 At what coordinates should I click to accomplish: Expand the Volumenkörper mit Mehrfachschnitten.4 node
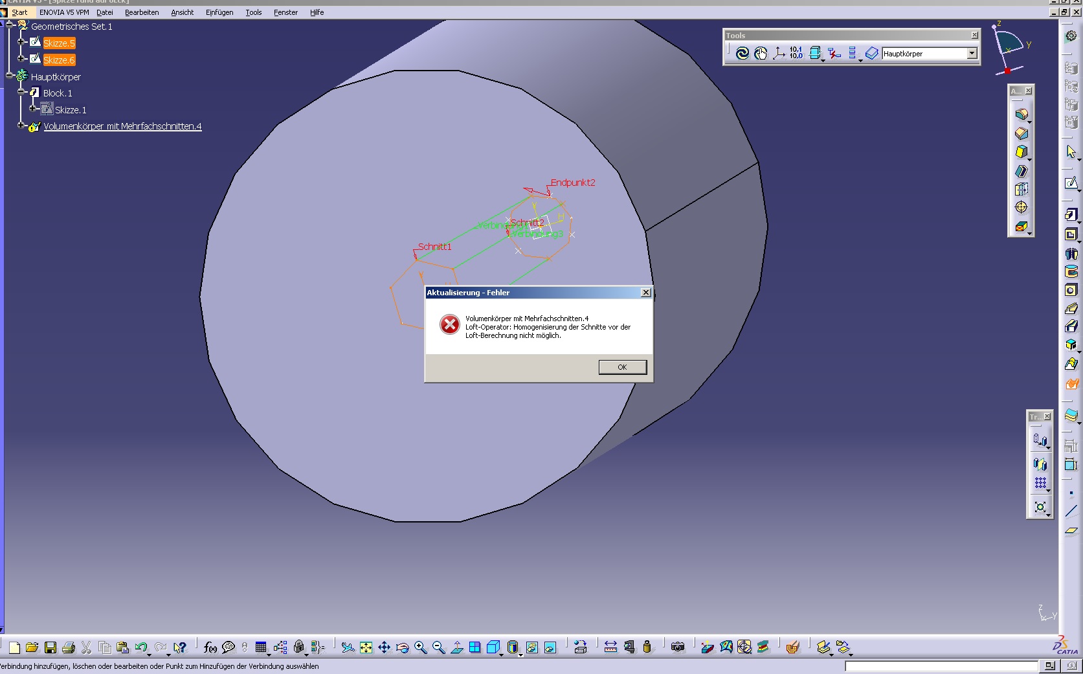point(21,125)
